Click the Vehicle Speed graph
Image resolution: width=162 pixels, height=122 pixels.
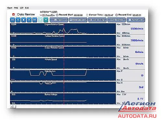63,64
